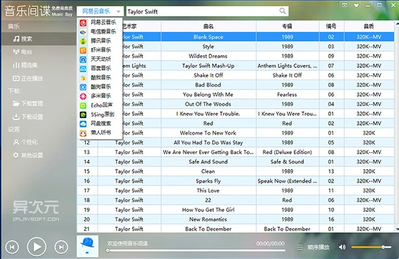The image size is (399, 259).
Task: Select the song Style
Action: [x=208, y=47]
